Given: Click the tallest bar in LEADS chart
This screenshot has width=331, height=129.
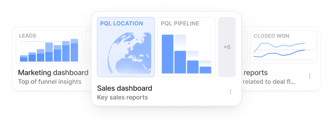Looking at the screenshot, I should 74,50.
